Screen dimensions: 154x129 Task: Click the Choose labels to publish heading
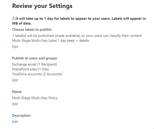[x=32, y=30]
